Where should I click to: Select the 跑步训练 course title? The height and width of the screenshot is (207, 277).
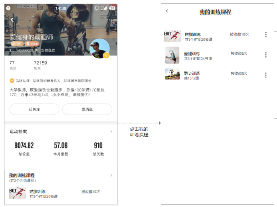click(x=192, y=73)
